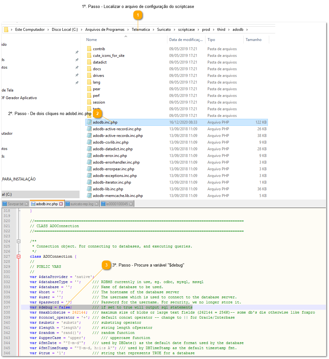This screenshot has height=359, width=329.
Task: Expand chevron after Este Computador breadcrumb
Action: (48, 30)
